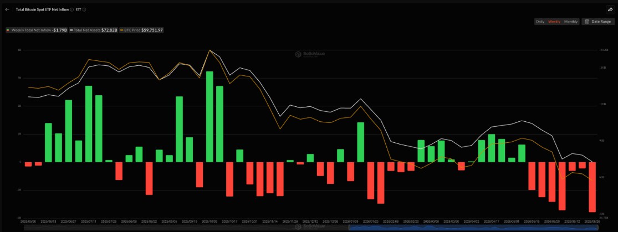Select the Weekly interval tab
Image resolution: width=618 pixels, height=232 pixels.
click(554, 22)
